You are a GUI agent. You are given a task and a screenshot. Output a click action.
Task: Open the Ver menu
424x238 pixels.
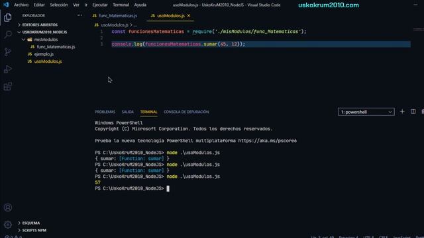point(76,5)
